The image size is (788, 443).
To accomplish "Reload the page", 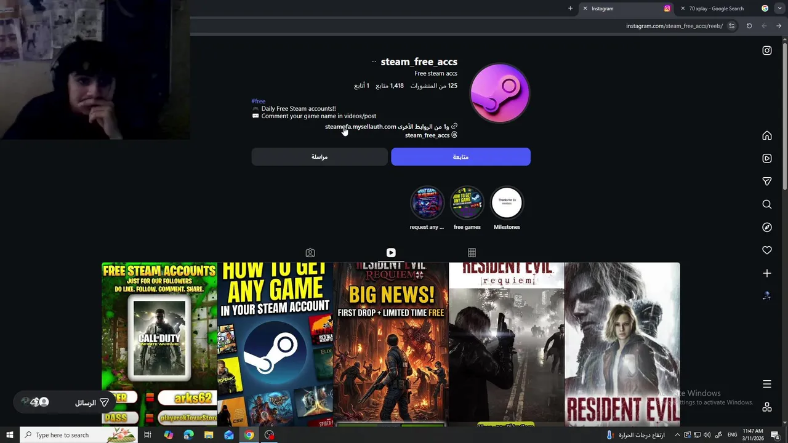I will click(x=749, y=26).
